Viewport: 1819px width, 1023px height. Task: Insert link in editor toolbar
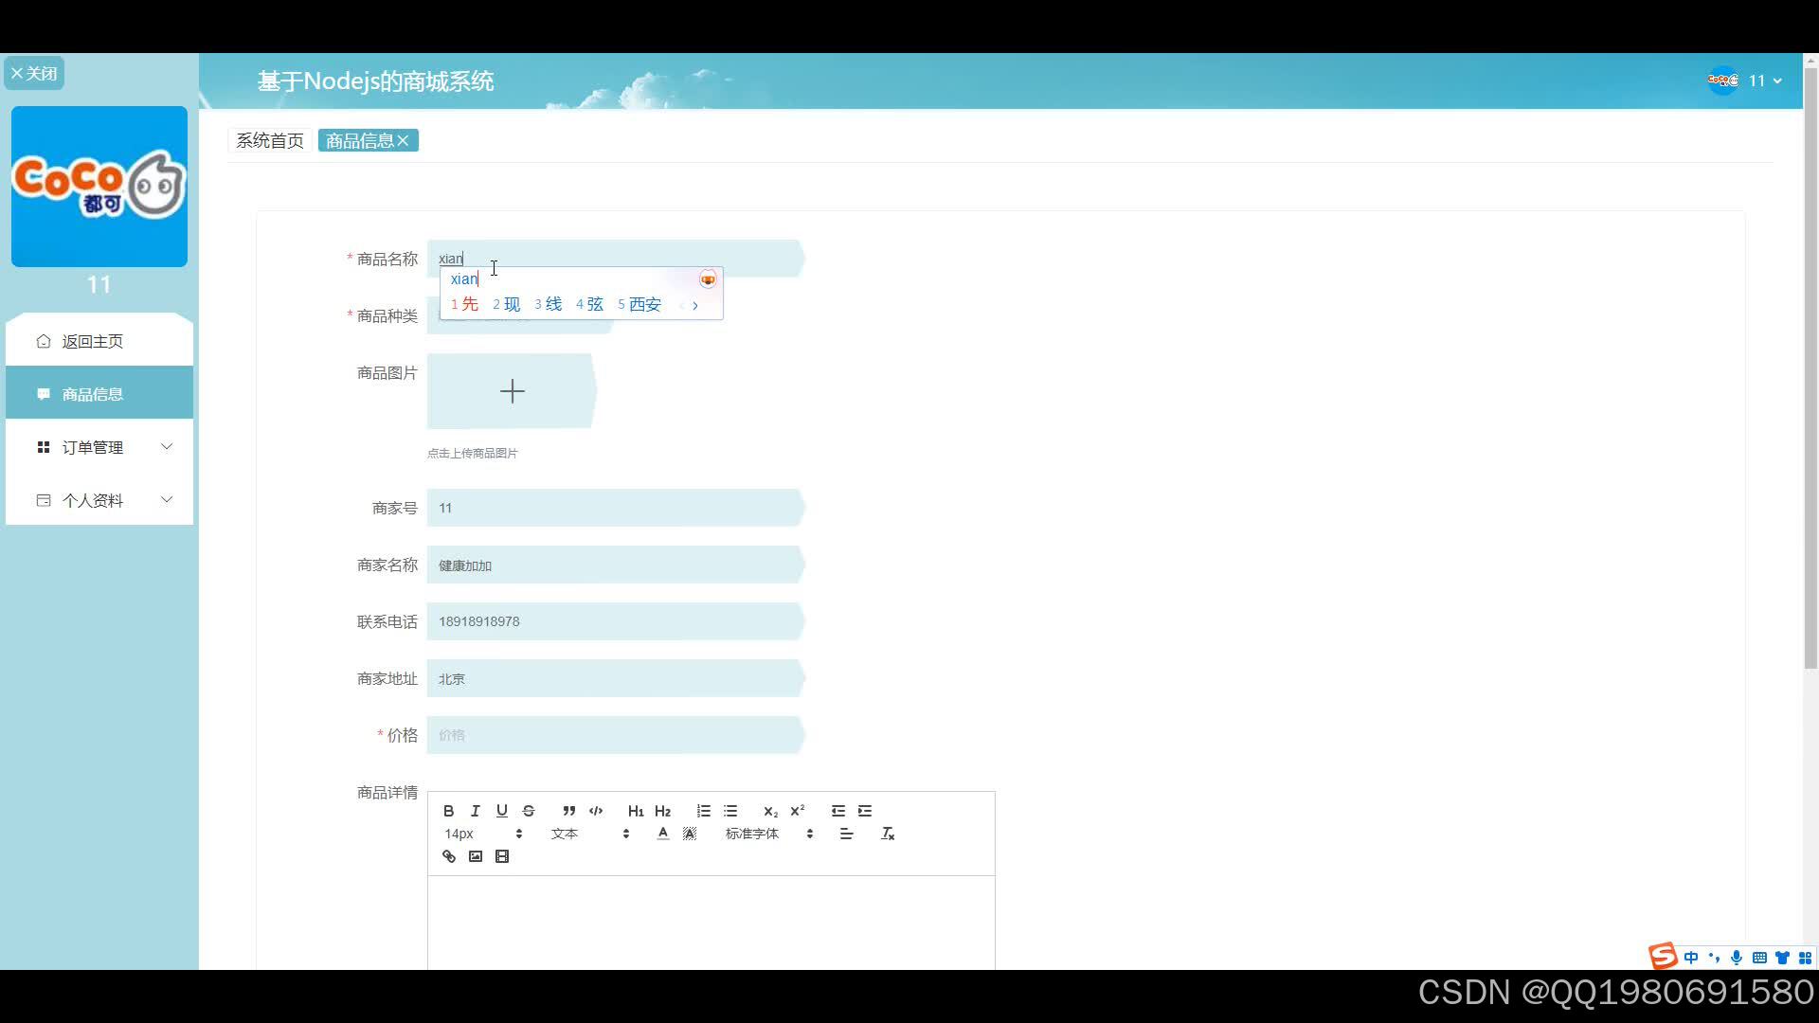point(449,856)
